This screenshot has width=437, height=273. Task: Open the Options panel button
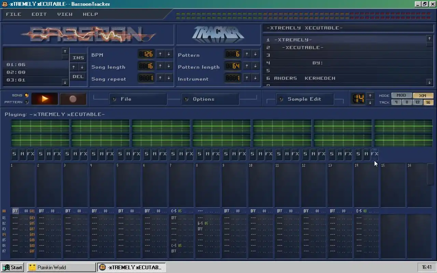click(x=210, y=99)
